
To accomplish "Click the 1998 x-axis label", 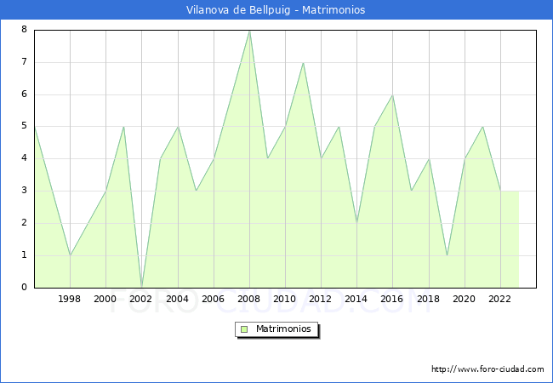I will [x=70, y=299].
